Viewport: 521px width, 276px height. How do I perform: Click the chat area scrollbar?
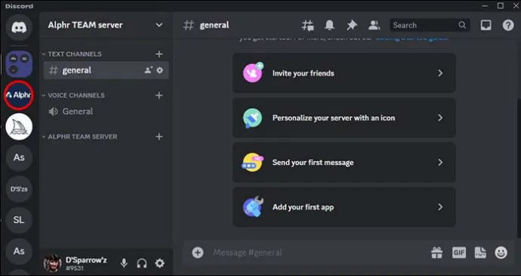click(x=519, y=167)
